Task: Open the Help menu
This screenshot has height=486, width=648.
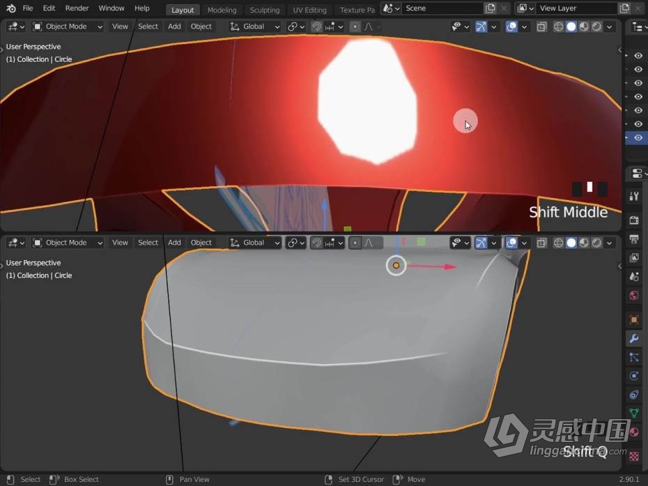Action: click(x=141, y=8)
